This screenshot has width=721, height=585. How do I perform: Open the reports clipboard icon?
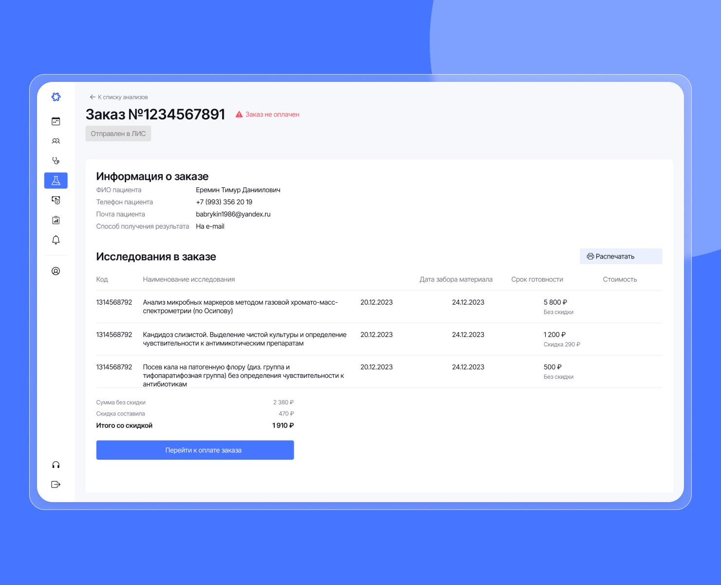[x=56, y=220]
